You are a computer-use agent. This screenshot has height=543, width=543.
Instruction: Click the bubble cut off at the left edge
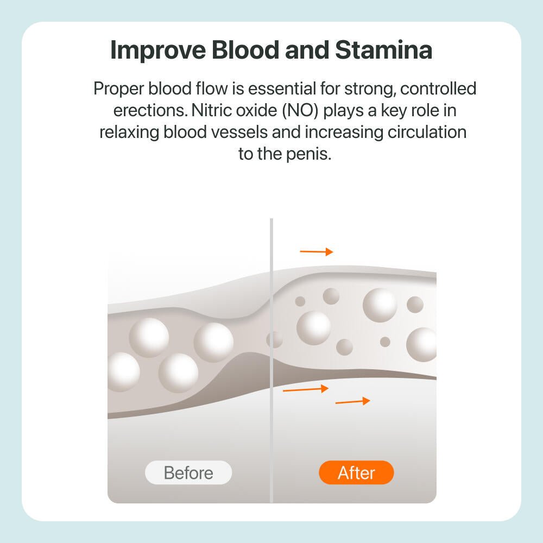123,372
